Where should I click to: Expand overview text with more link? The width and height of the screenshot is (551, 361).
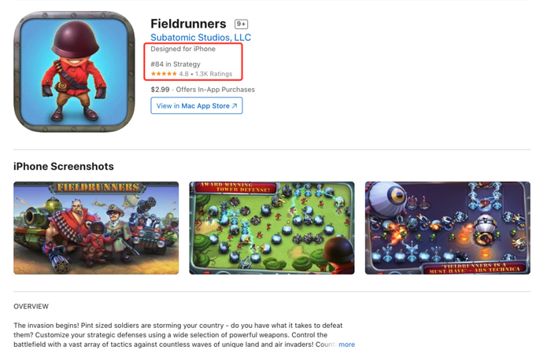(346, 344)
